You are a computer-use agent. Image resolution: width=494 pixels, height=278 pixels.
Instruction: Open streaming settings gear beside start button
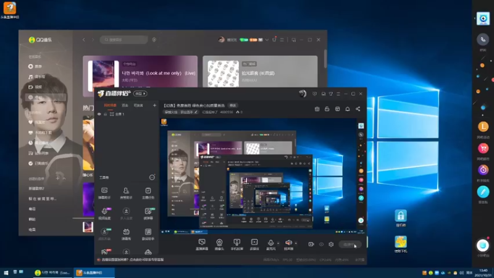tap(331, 244)
